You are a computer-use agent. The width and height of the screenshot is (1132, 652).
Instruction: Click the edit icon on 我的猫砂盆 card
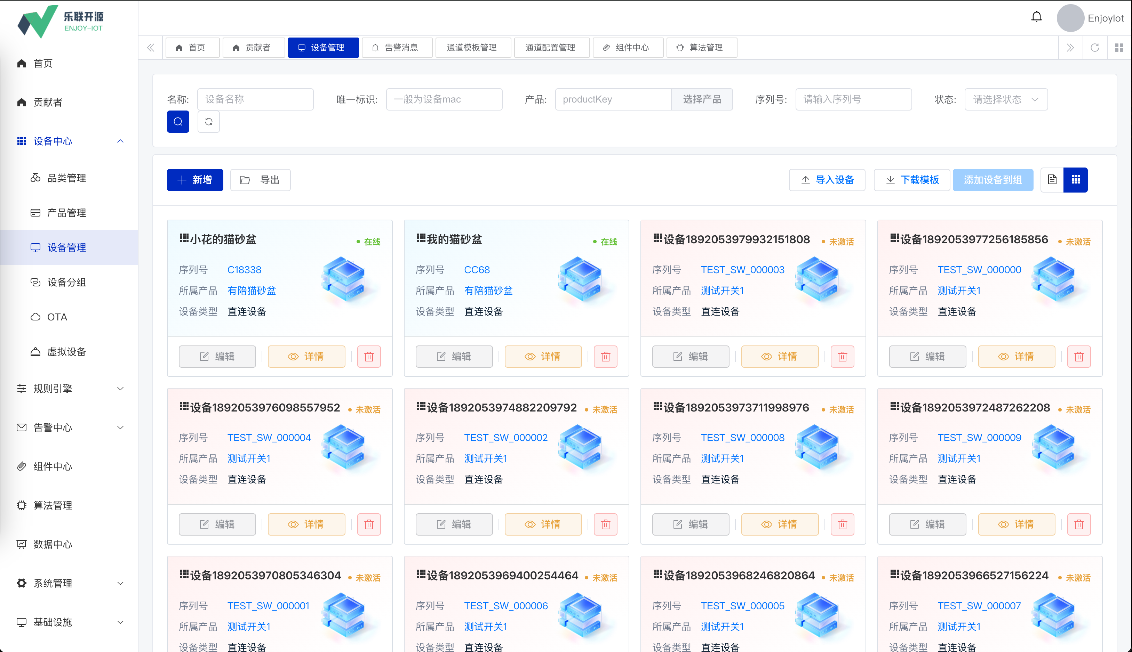pos(454,356)
